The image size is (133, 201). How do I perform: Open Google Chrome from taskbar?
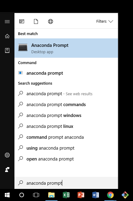(x=110, y=195)
